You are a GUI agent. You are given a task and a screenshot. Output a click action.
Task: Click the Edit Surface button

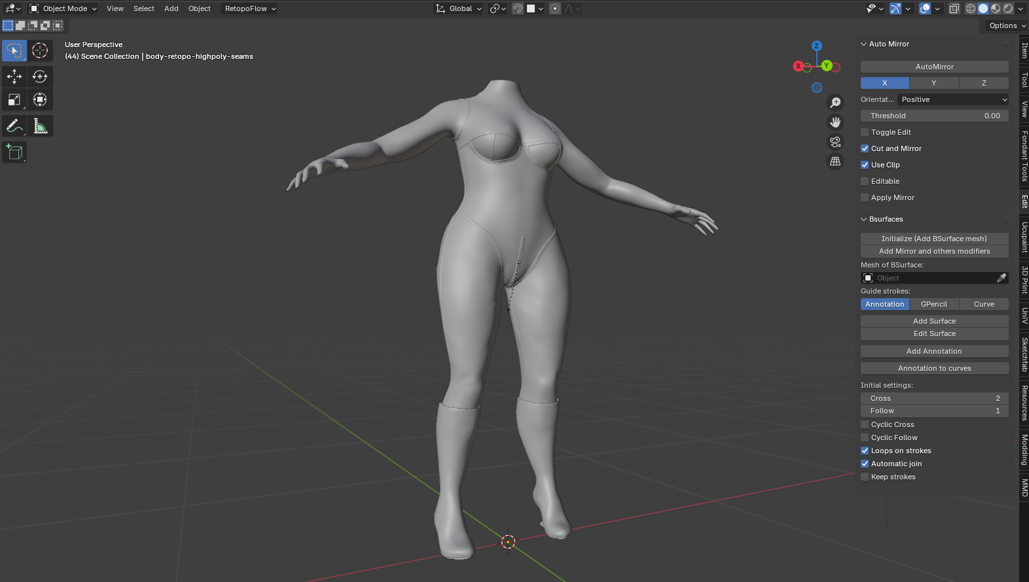pos(934,334)
